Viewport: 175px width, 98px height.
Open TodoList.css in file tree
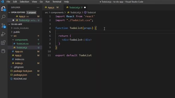coord(25,44)
